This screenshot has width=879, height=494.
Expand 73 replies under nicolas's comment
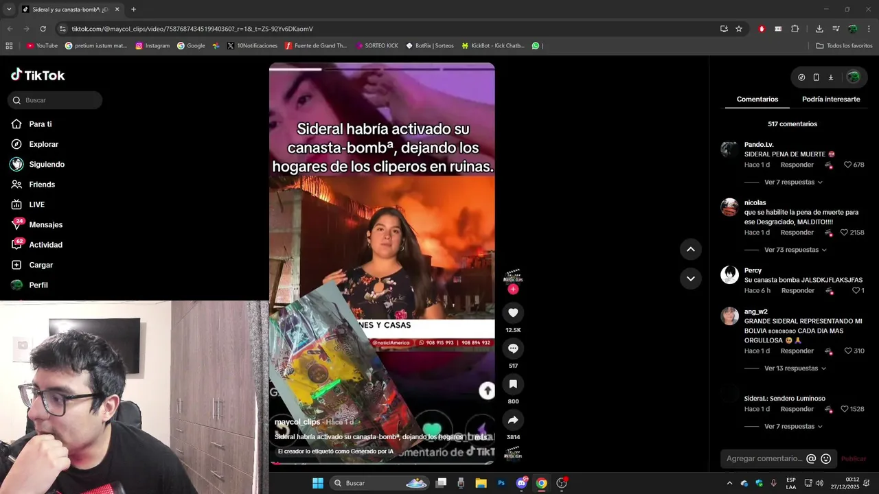click(x=795, y=250)
